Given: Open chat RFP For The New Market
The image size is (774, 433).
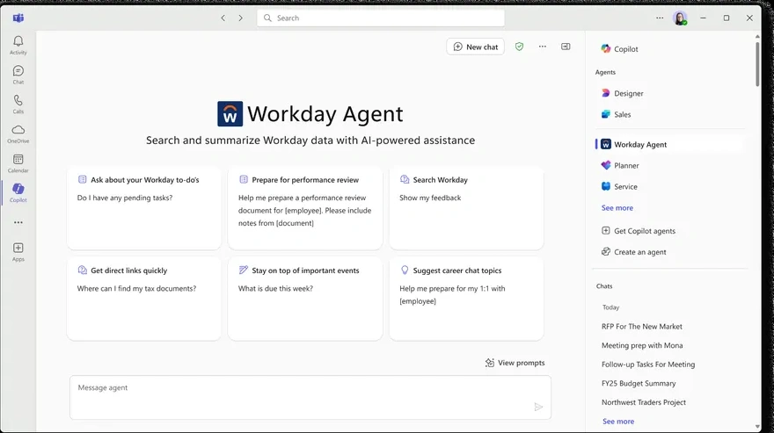Looking at the screenshot, I should coord(642,327).
